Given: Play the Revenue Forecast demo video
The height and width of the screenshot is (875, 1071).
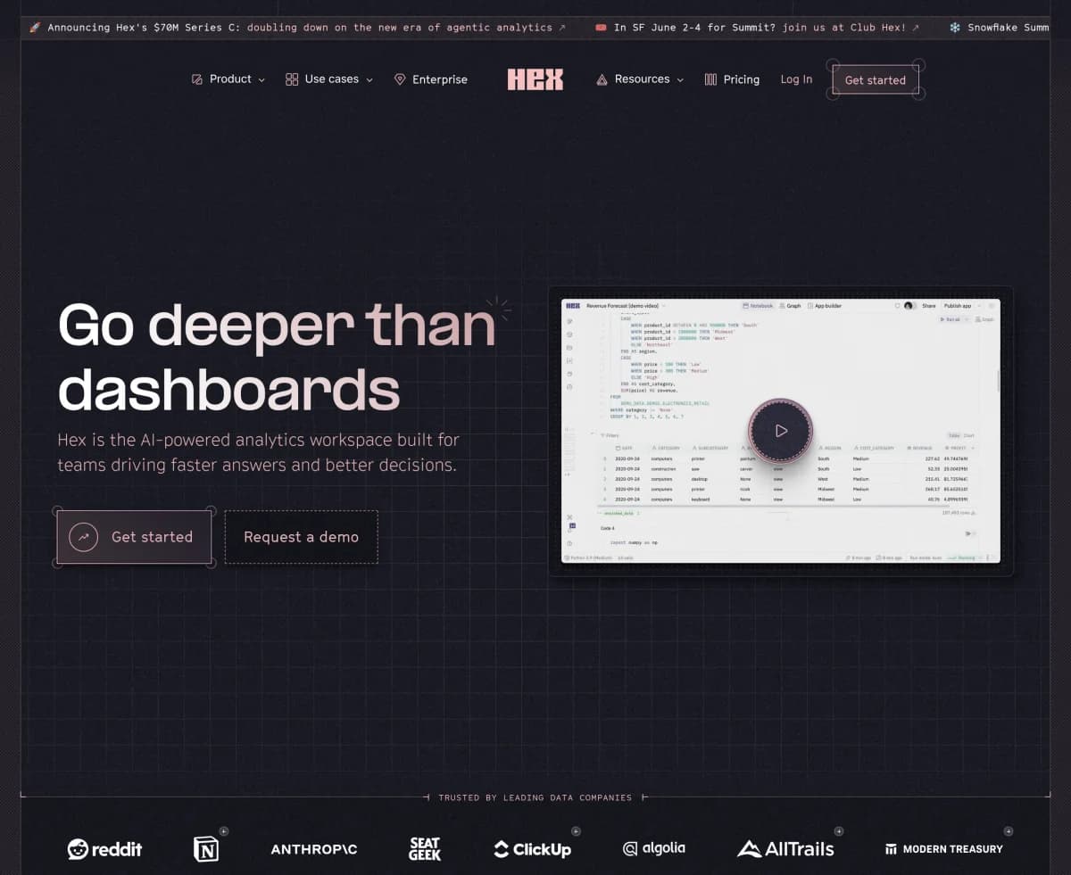Looking at the screenshot, I should pos(780,431).
